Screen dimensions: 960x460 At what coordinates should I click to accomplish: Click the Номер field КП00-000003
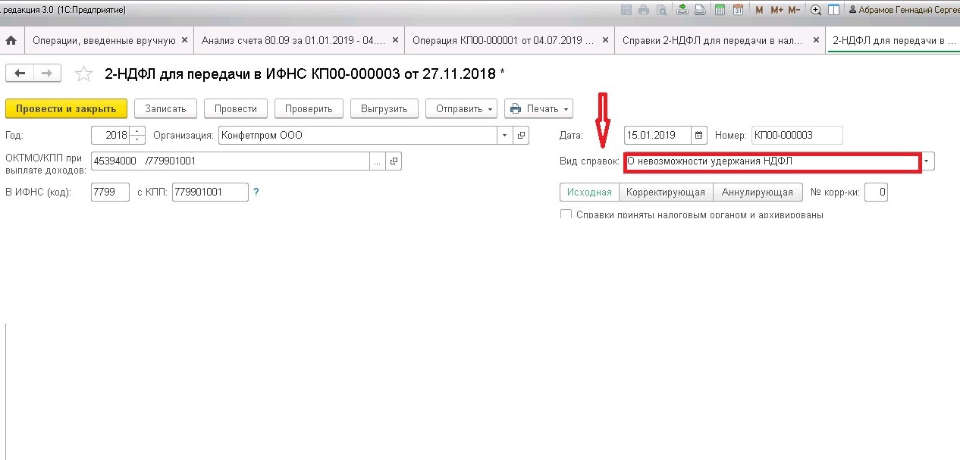pos(797,136)
